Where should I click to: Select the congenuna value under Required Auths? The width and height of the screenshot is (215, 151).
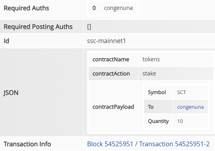[118, 8]
